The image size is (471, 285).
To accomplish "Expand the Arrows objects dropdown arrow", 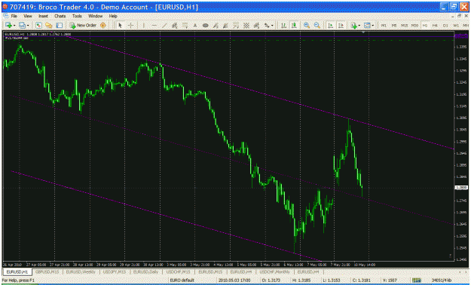I will pos(272,26).
